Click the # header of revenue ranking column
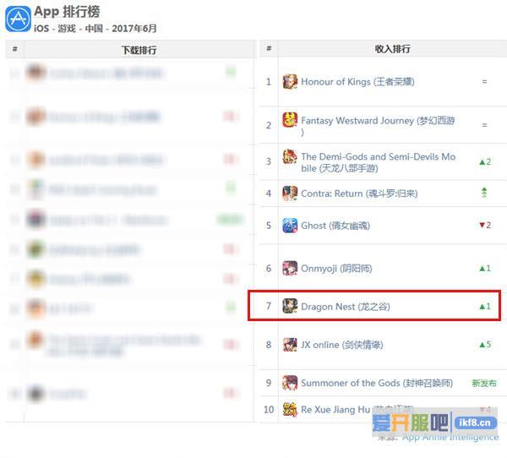The width and height of the screenshot is (507, 458). point(269,48)
